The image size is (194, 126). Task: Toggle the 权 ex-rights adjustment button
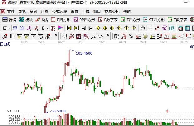point(53,28)
